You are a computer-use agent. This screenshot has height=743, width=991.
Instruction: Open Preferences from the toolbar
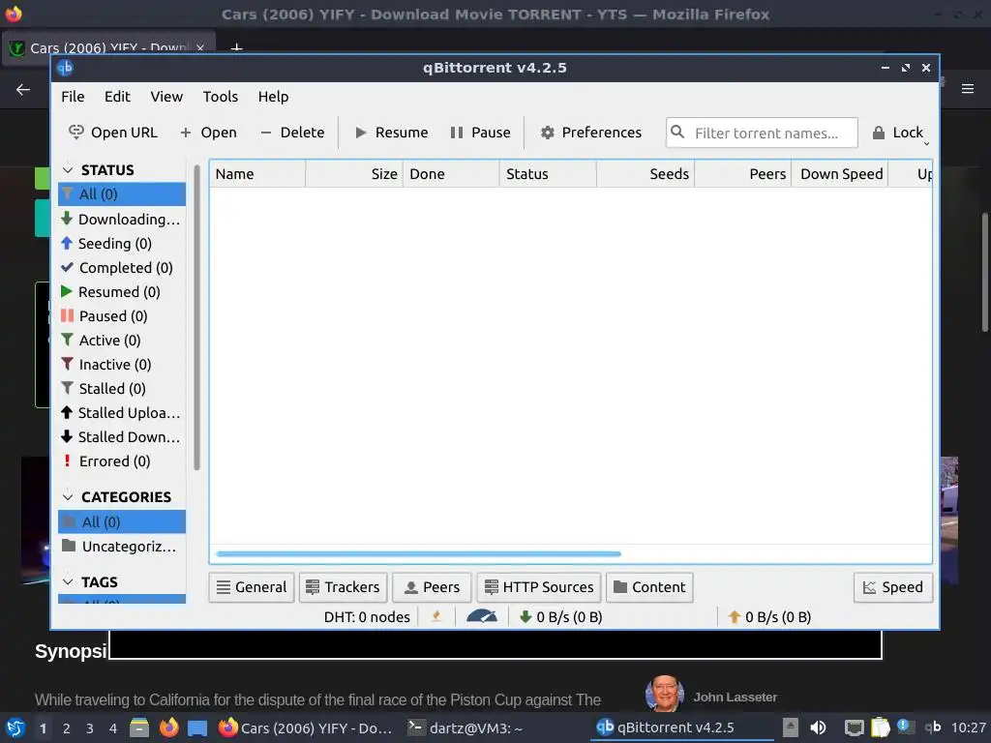591,133
